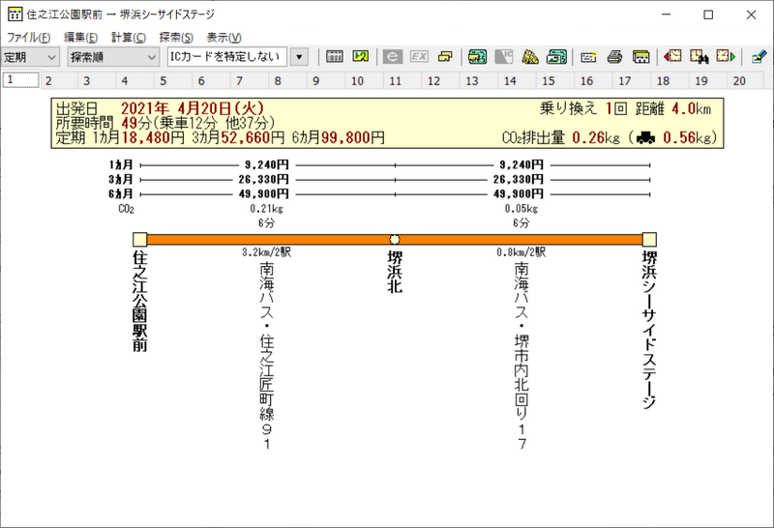Switch to route tab 11

[402, 80]
